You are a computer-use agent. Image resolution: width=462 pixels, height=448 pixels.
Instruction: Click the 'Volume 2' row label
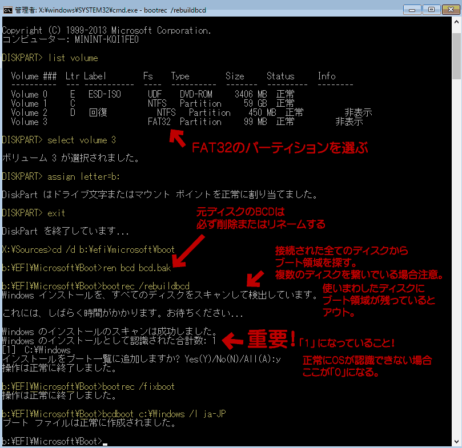point(29,113)
